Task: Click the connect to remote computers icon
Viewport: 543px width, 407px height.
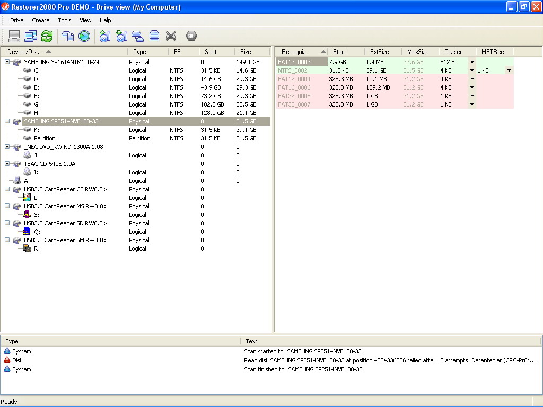Action: pos(30,36)
